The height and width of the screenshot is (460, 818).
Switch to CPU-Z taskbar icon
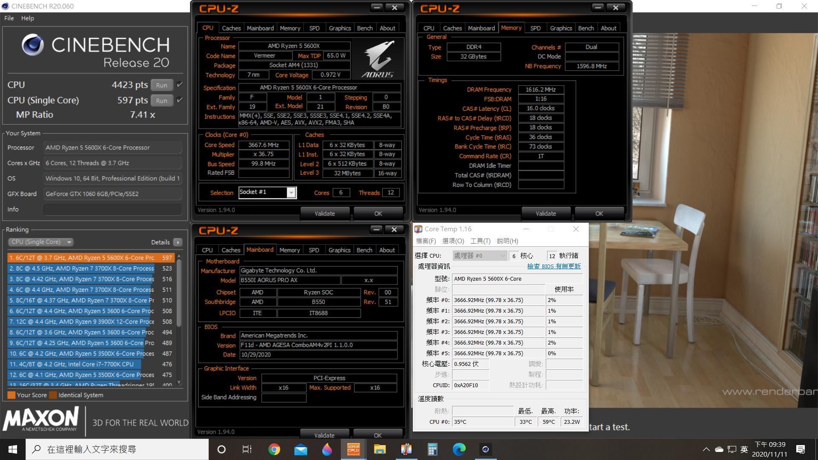(x=353, y=449)
